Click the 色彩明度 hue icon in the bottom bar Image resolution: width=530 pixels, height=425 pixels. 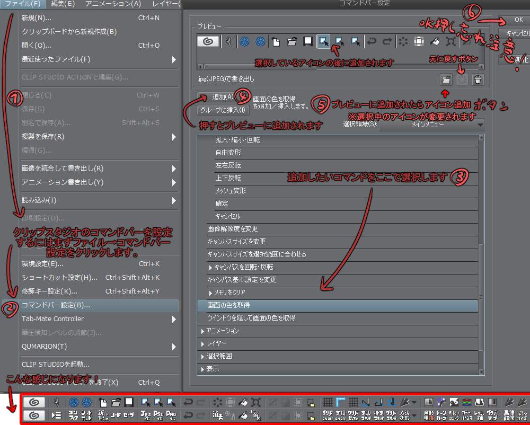click(x=429, y=415)
